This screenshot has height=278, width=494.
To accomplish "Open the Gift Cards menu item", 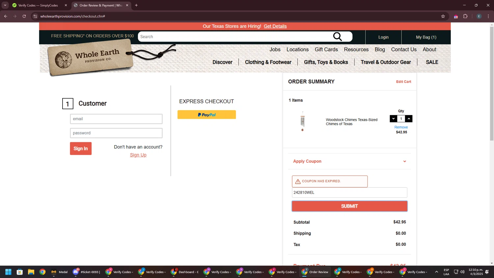I will pyautogui.click(x=326, y=49).
